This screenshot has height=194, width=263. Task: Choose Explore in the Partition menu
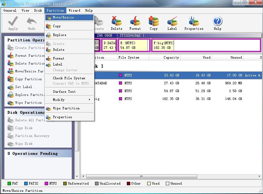pyautogui.click(x=69, y=35)
